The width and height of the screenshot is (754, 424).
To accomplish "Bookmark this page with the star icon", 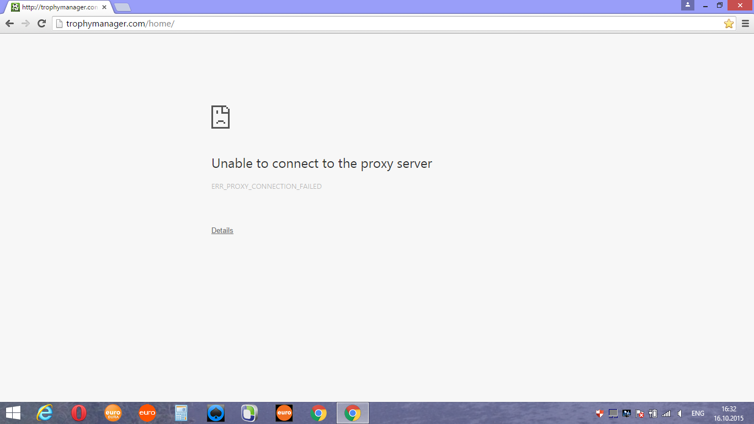I will pos(729,23).
